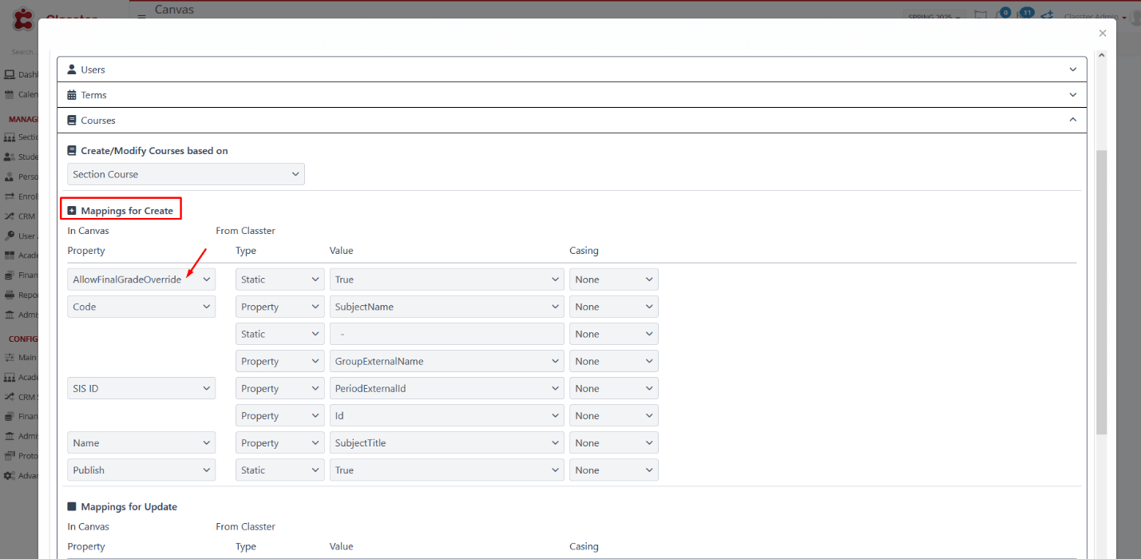The image size is (1141, 559).
Task: Click the plus icon beside Mappings for Create
Action: click(x=72, y=211)
